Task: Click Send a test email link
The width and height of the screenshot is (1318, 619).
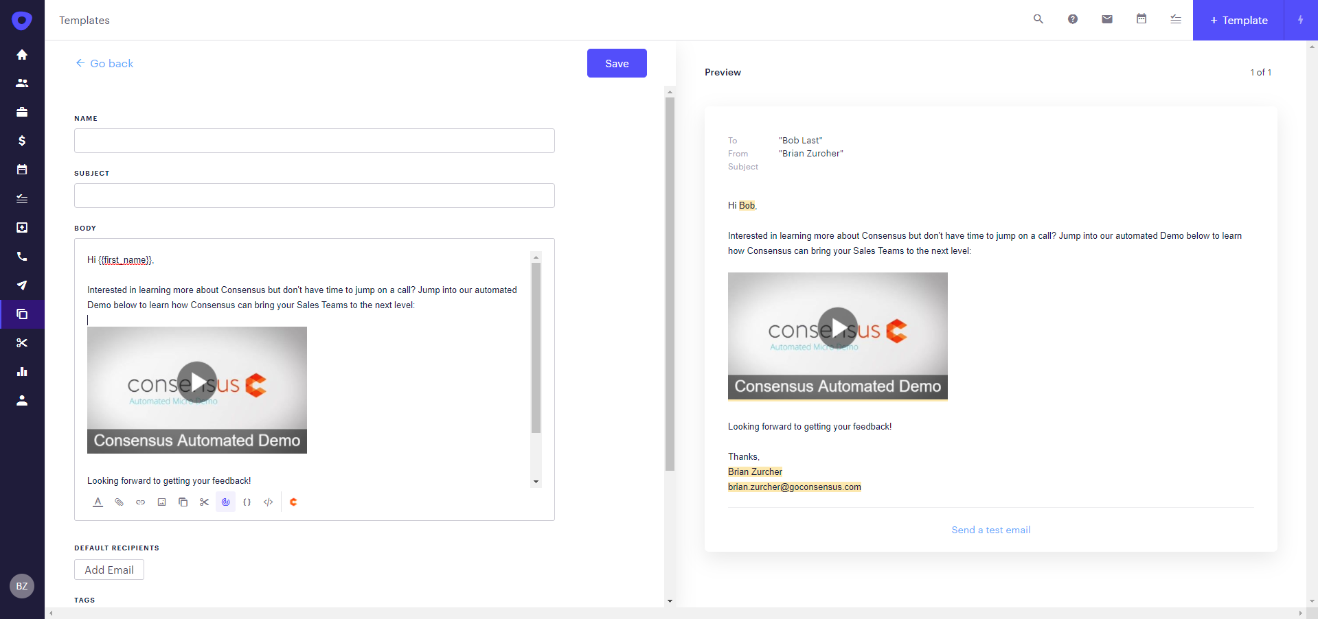Action: tap(990, 530)
